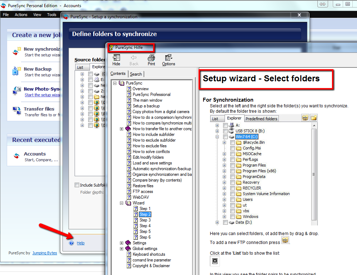357x275 pixels.
Task: Open Accounts recent executed job
Action: [x=35, y=154]
